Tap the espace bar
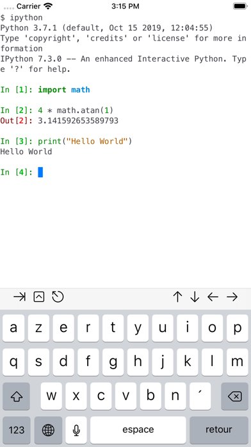Viewport: 251px width, 447px height. 138,430
